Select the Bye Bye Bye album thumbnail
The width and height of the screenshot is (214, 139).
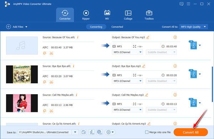[x=22, y=74]
